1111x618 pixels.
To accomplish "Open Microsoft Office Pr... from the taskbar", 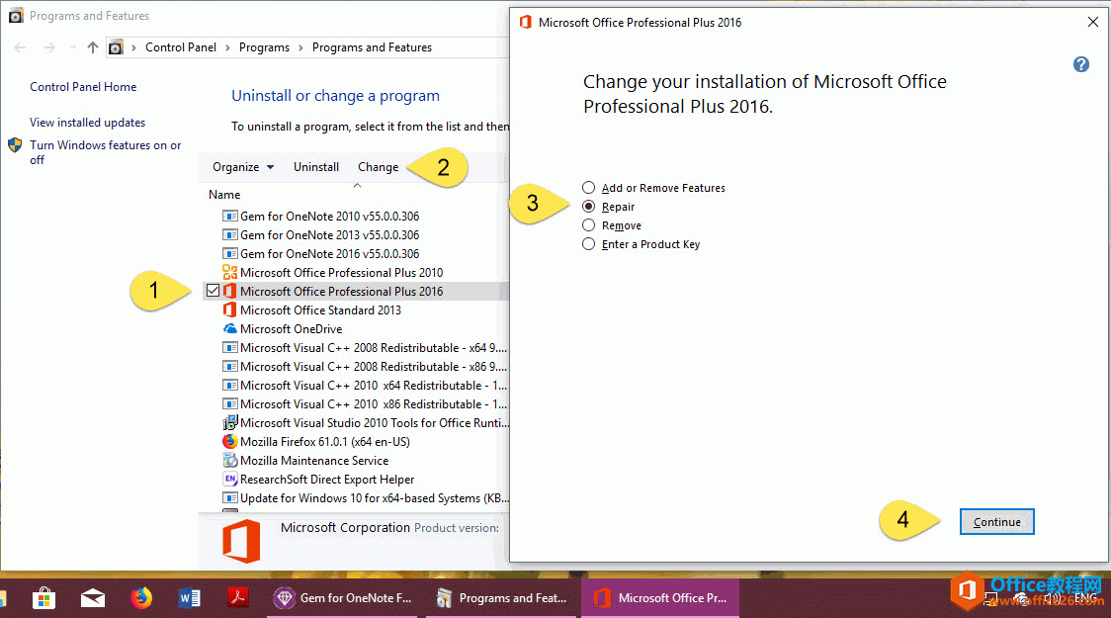I will pyautogui.click(x=659, y=597).
